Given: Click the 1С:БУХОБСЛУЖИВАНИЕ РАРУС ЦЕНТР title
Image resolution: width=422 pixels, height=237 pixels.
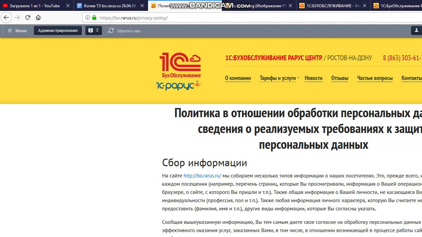Looking at the screenshot, I should (274, 58).
